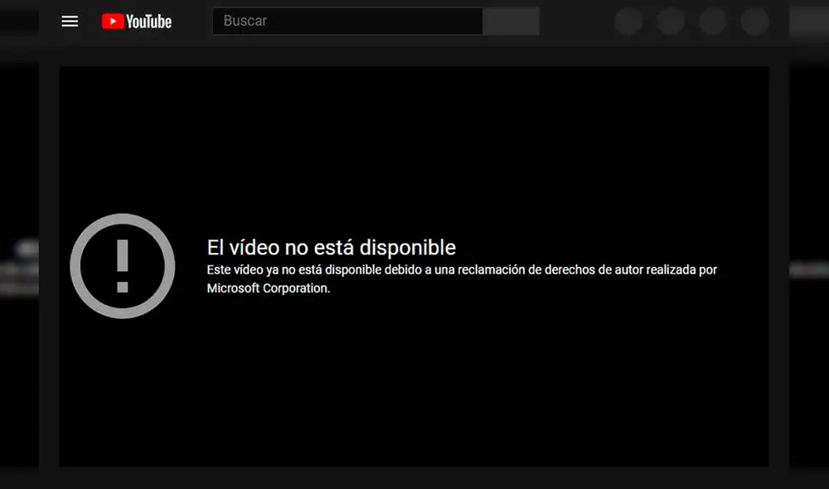829x489 pixels.
Task: Open the apps menu in the header
Action: [x=671, y=21]
